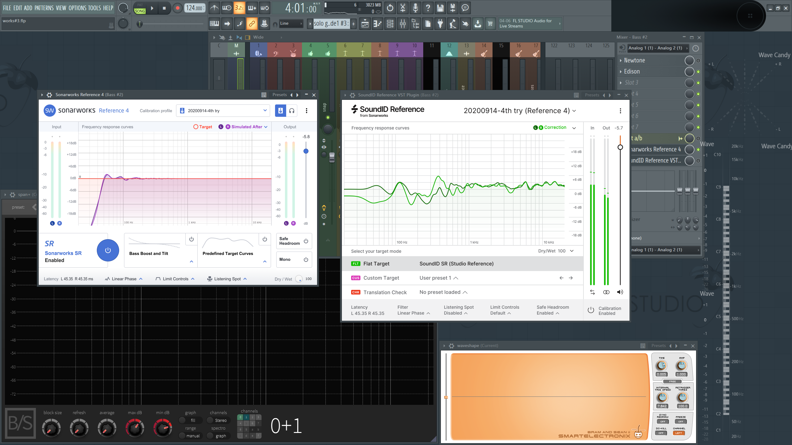Click the tempo 124.000 field
Image resolution: width=792 pixels, height=445 pixels.
(195, 8)
